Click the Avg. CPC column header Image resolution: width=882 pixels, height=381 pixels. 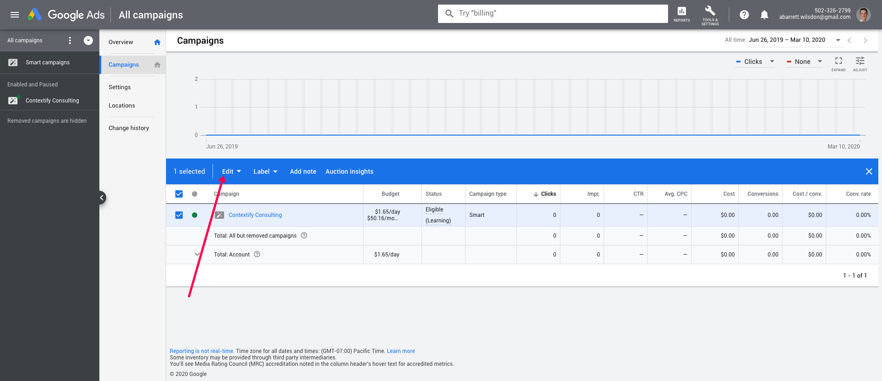point(676,194)
